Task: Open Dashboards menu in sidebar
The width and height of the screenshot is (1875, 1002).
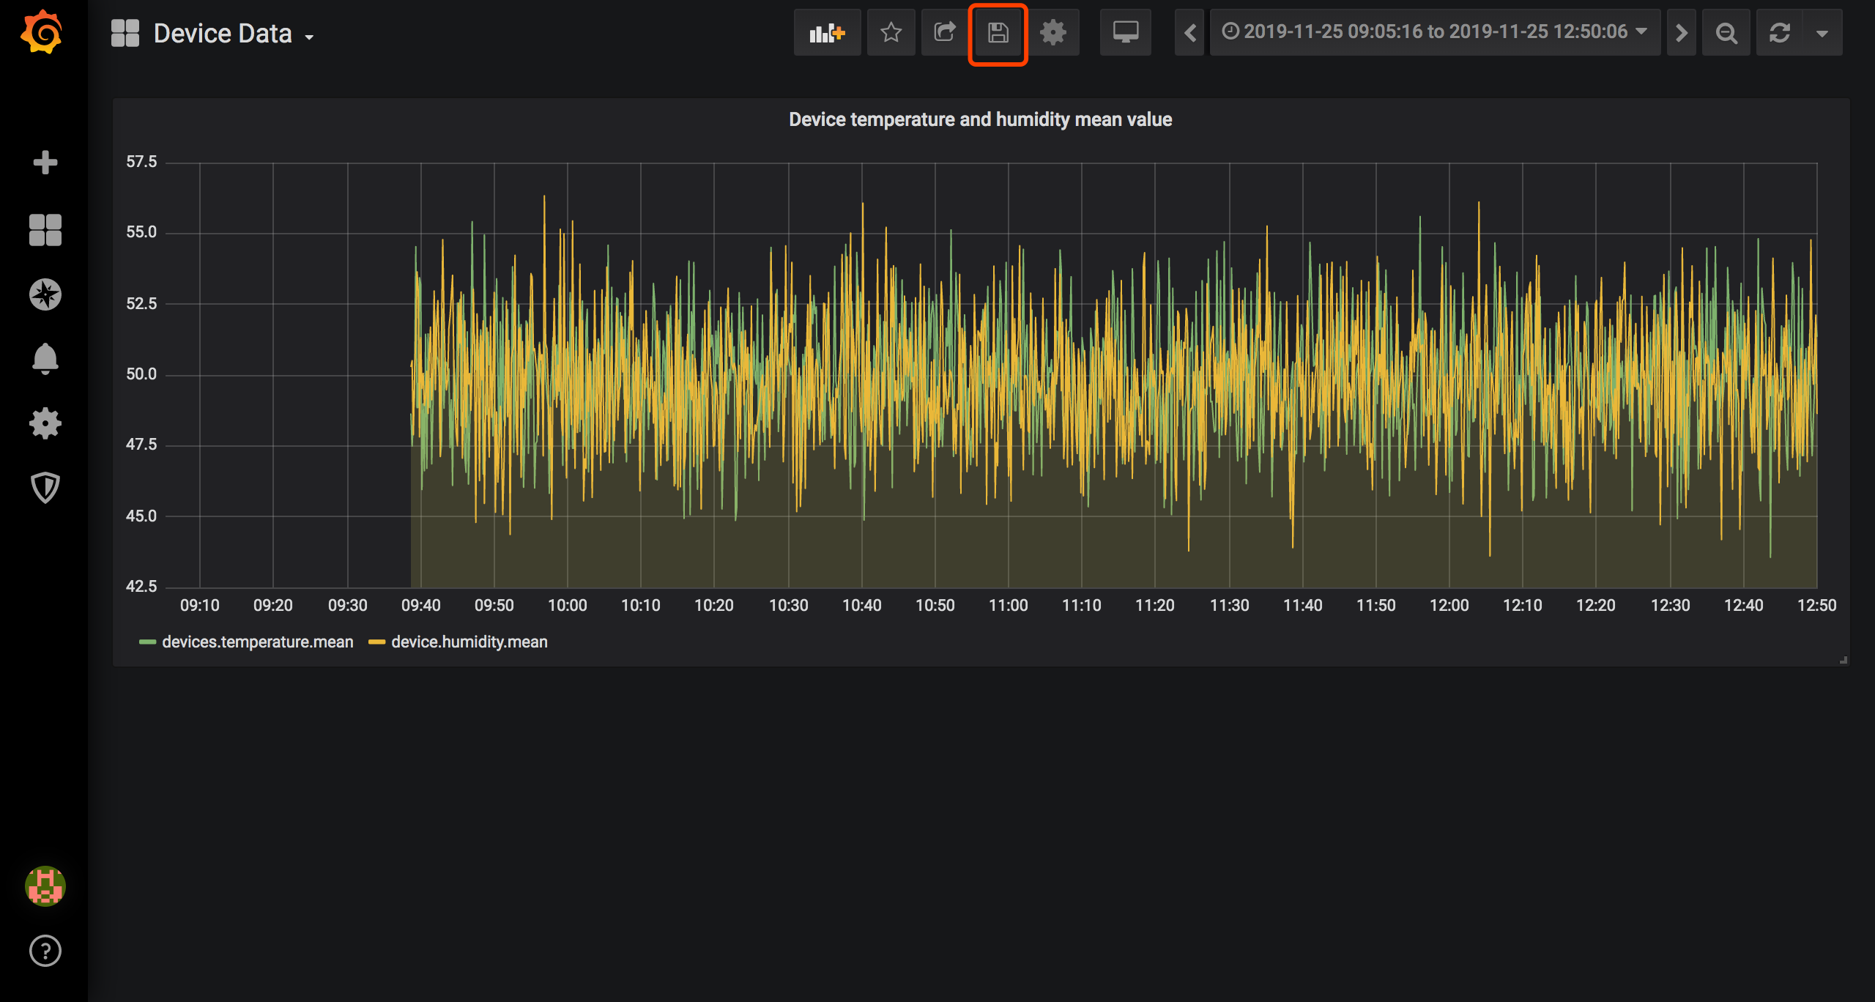Action: 45,230
